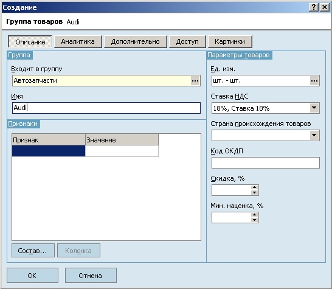Screen dimensions: 332x289
Task: Click the Скидка, % value field
Action: (x=231, y=190)
